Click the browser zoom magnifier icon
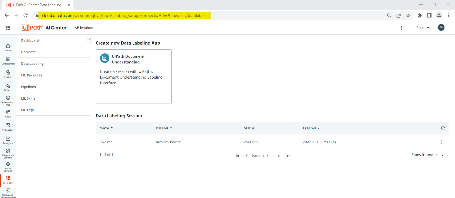 tap(389, 15)
